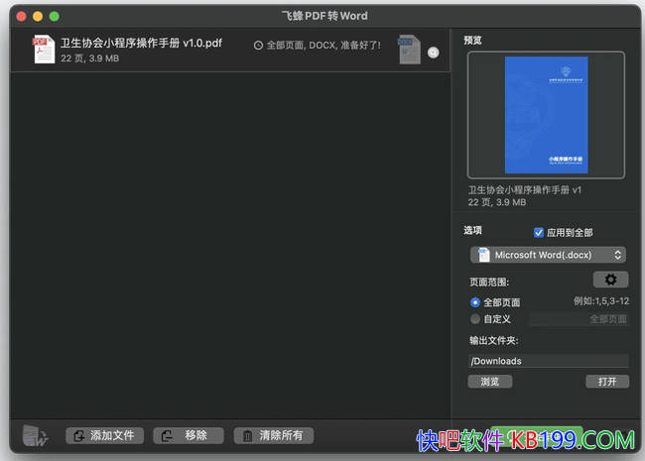
Task: Select the 自定义 page range option
Action: pos(475,319)
